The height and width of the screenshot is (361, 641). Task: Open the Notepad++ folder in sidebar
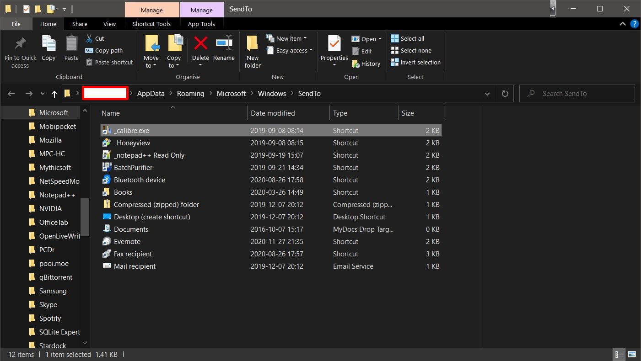(x=57, y=195)
